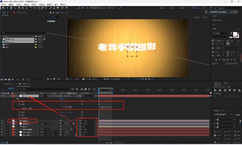Hide the camera layer 2 eye icon
242x145 pixels.
pyautogui.click(x=2, y=121)
